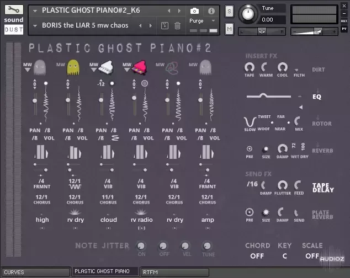This screenshot has width=350, height=278.
Task: Select the last grey ghost sound icon
Action: pyautogui.click(x=205, y=67)
